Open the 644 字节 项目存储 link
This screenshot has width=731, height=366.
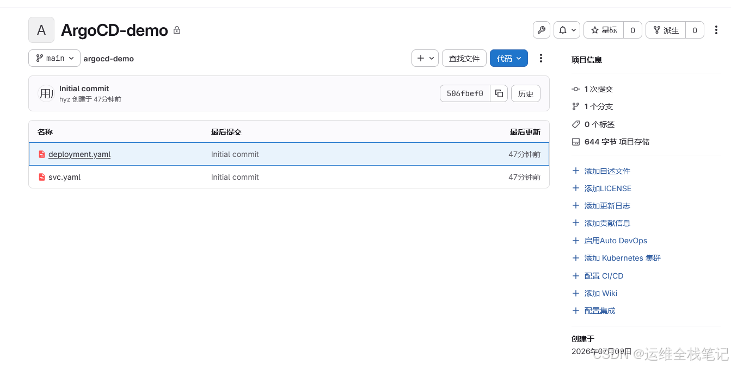point(617,142)
